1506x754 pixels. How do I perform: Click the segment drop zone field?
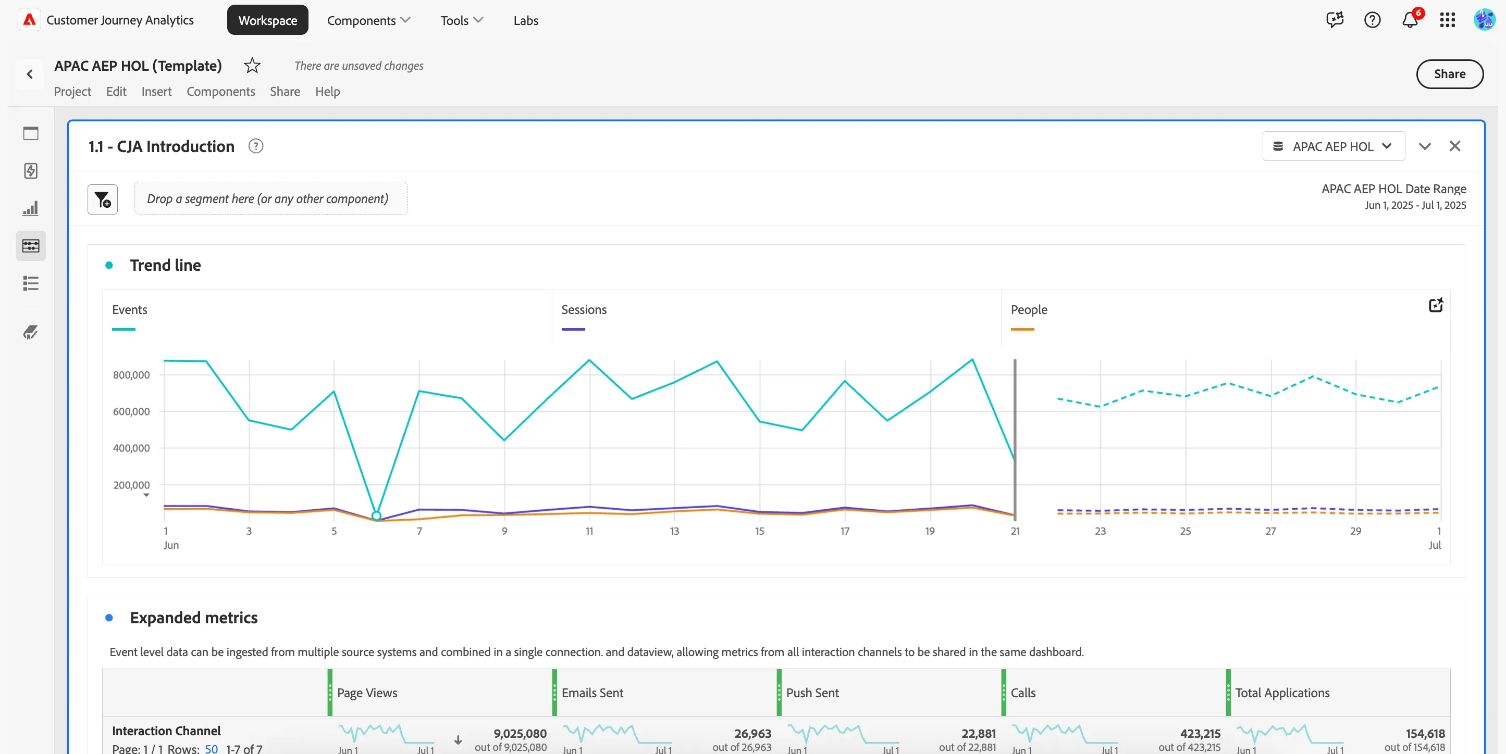[271, 198]
